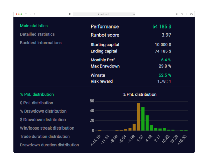Open a new tab with the plus icon
The image size is (208, 166).
pyautogui.click(x=187, y=14)
